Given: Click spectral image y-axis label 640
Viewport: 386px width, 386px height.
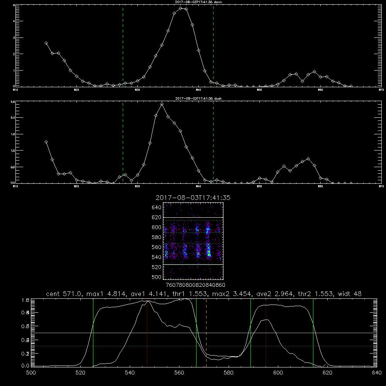Looking at the screenshot, I should pyautogui.click(x=157, y=208).
